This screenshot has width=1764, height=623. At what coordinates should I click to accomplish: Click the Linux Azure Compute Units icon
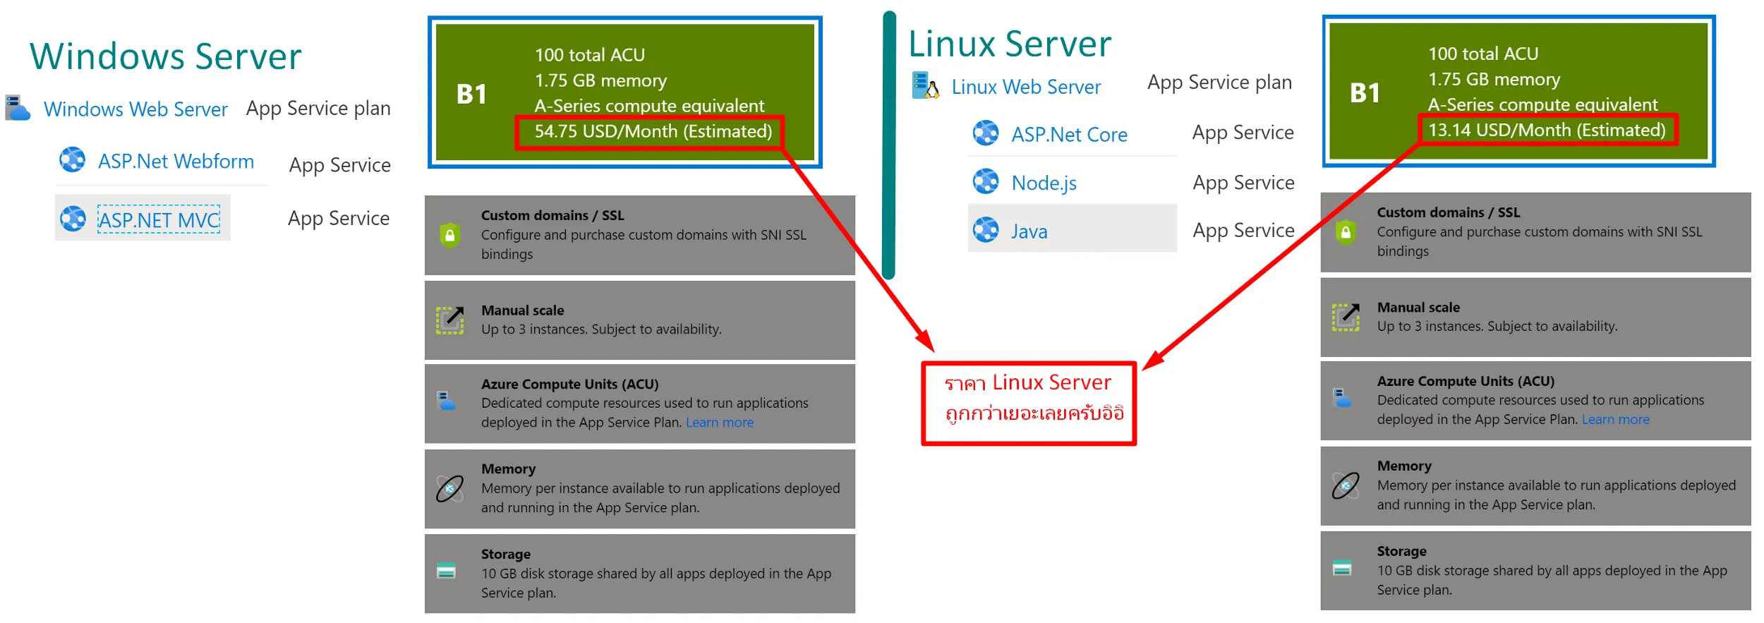(x=1342, y=398)
